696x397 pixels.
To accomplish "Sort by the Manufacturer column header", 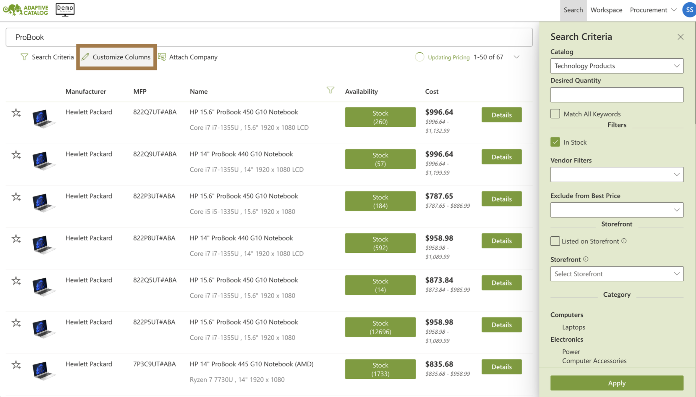I will click(86, 91).
